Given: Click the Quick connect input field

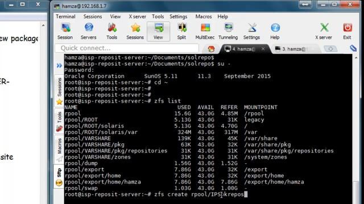Looking at the screenshot, I should coord(127,48).
